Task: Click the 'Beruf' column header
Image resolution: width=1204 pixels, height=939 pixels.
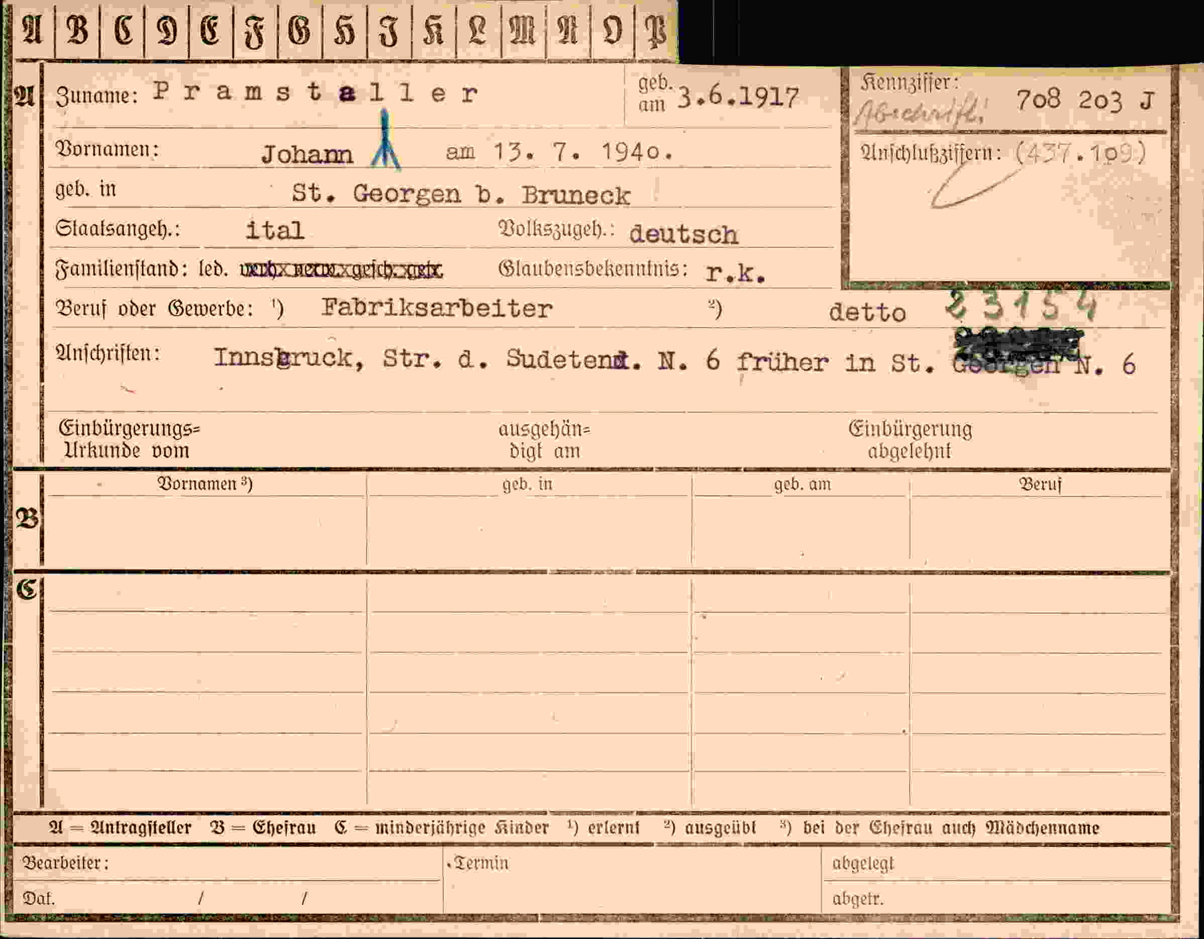Action: (x=1040, y=484)
